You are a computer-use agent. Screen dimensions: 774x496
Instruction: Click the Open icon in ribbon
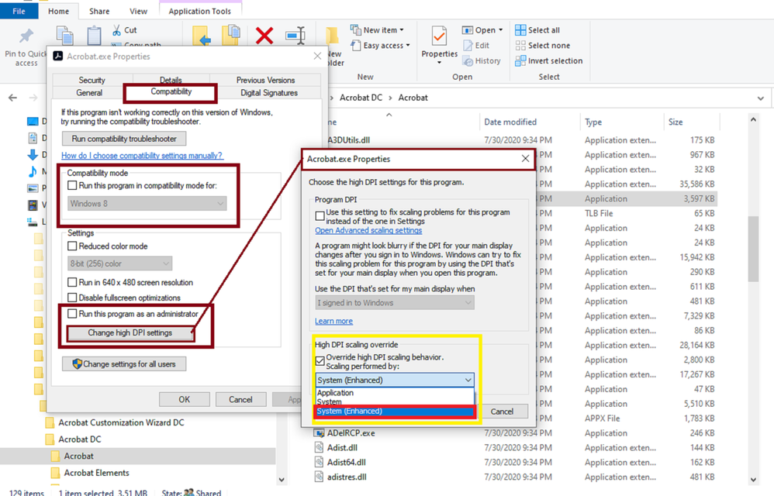tap(468, 30)
